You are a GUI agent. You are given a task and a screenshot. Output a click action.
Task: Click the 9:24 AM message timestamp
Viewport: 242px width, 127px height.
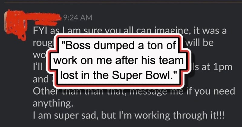(x=74, y=18)
